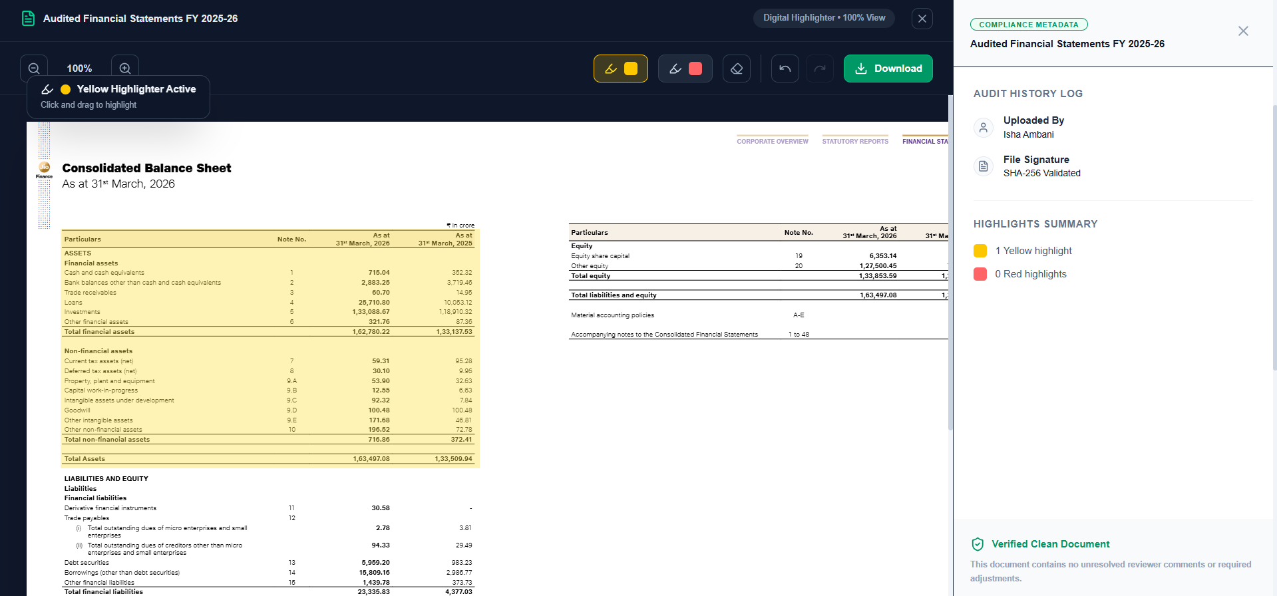Click '0 Red highlights' summary entry

tap(1030, 274)
